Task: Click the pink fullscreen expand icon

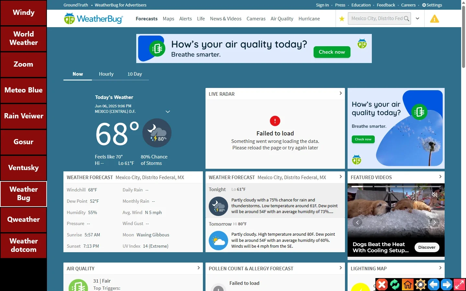Action: [460, 285]
